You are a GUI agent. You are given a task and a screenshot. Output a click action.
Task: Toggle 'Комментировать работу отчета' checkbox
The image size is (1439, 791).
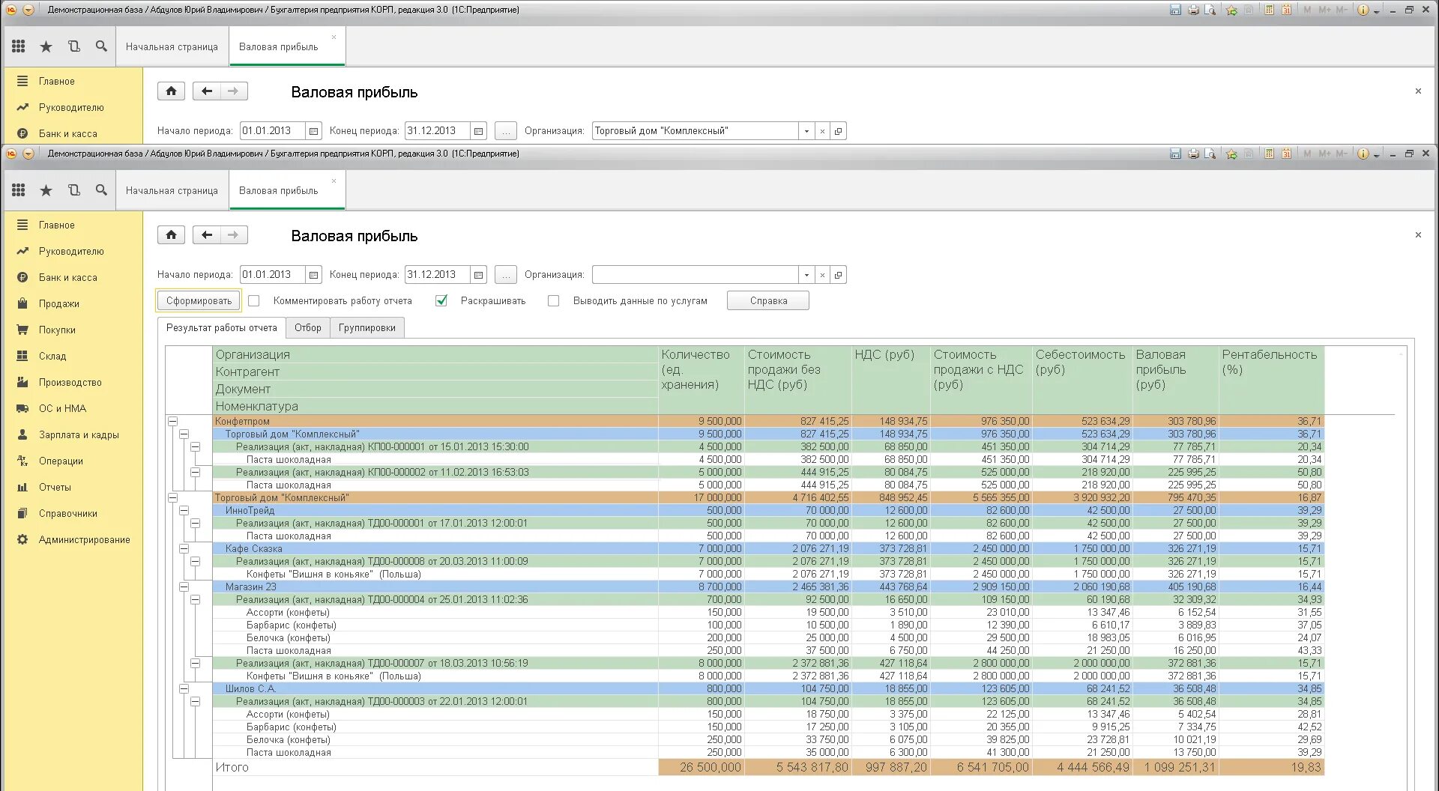coord(254,300)
